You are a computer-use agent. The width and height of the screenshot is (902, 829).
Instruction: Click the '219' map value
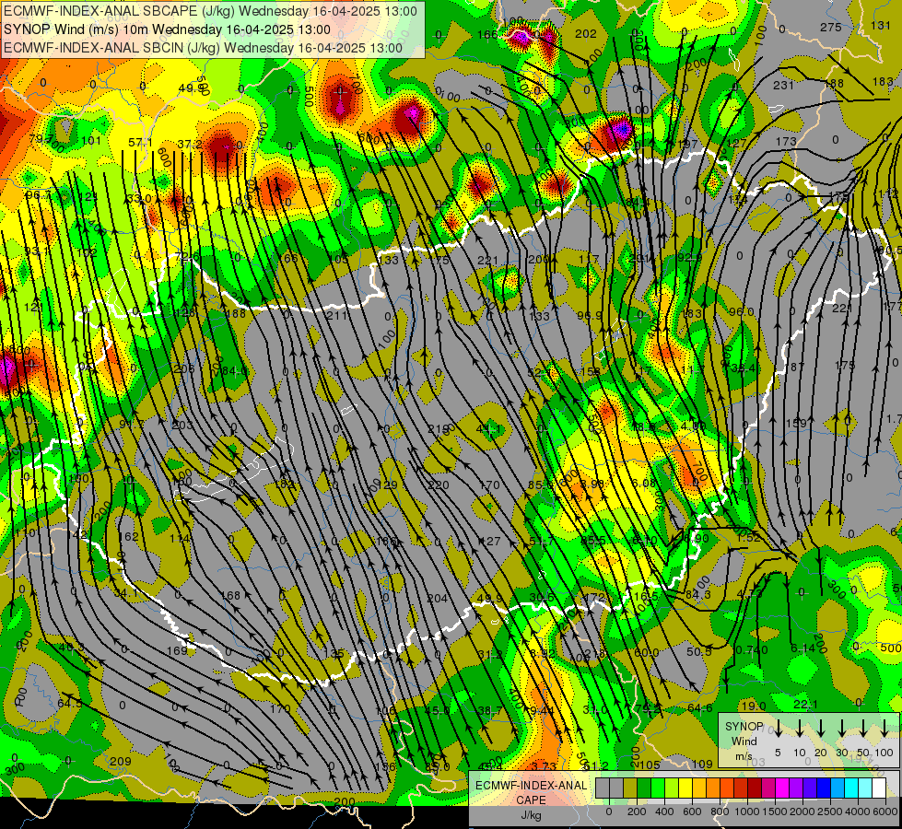(x=439, y=428)
